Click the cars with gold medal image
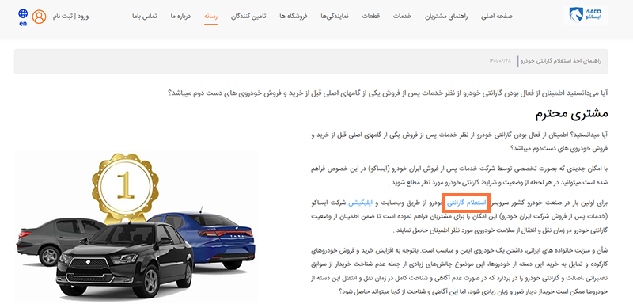This screenshot has width=633, height=304. click(136, 226)
